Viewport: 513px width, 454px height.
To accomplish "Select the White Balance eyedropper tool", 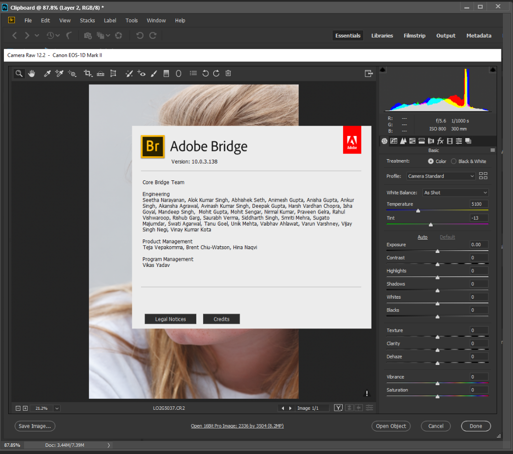I will coord(47,74).
